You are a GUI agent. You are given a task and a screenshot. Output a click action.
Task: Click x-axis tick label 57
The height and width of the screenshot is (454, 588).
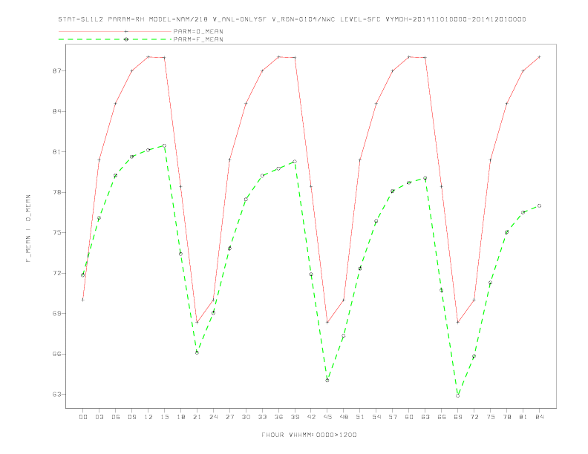tap(393, 417)
